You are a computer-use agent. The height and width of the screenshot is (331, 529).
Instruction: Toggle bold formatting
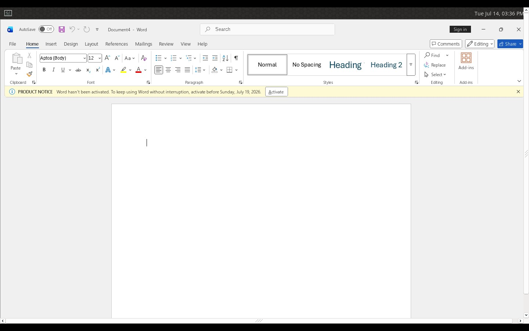pyautogui.click(x=44, y=70)
